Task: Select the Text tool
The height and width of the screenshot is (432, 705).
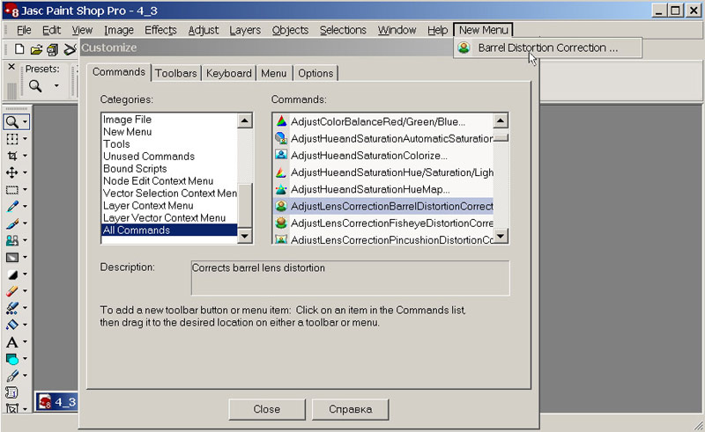Action: 12,342
